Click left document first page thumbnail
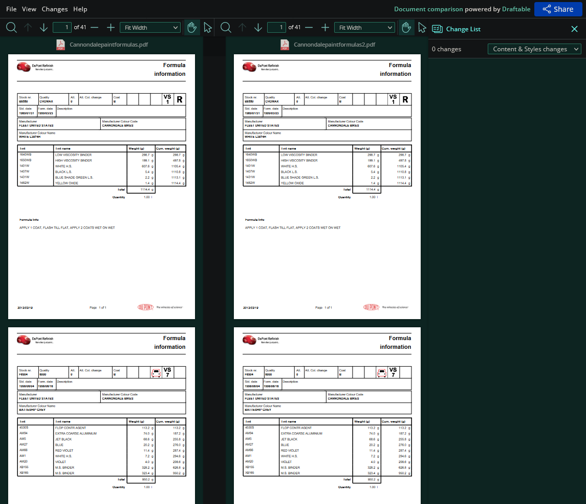The image size is (586, 504). point(102,186)
